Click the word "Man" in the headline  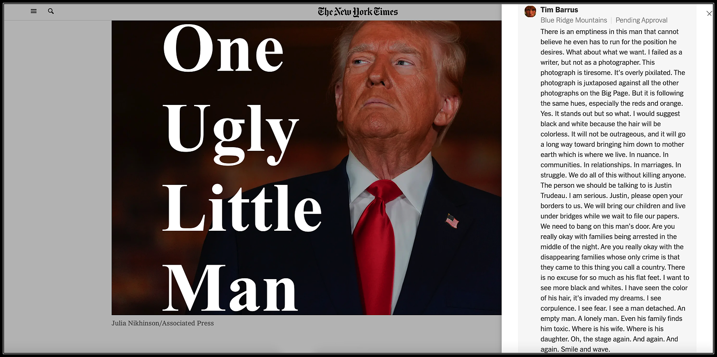[230, 287]
